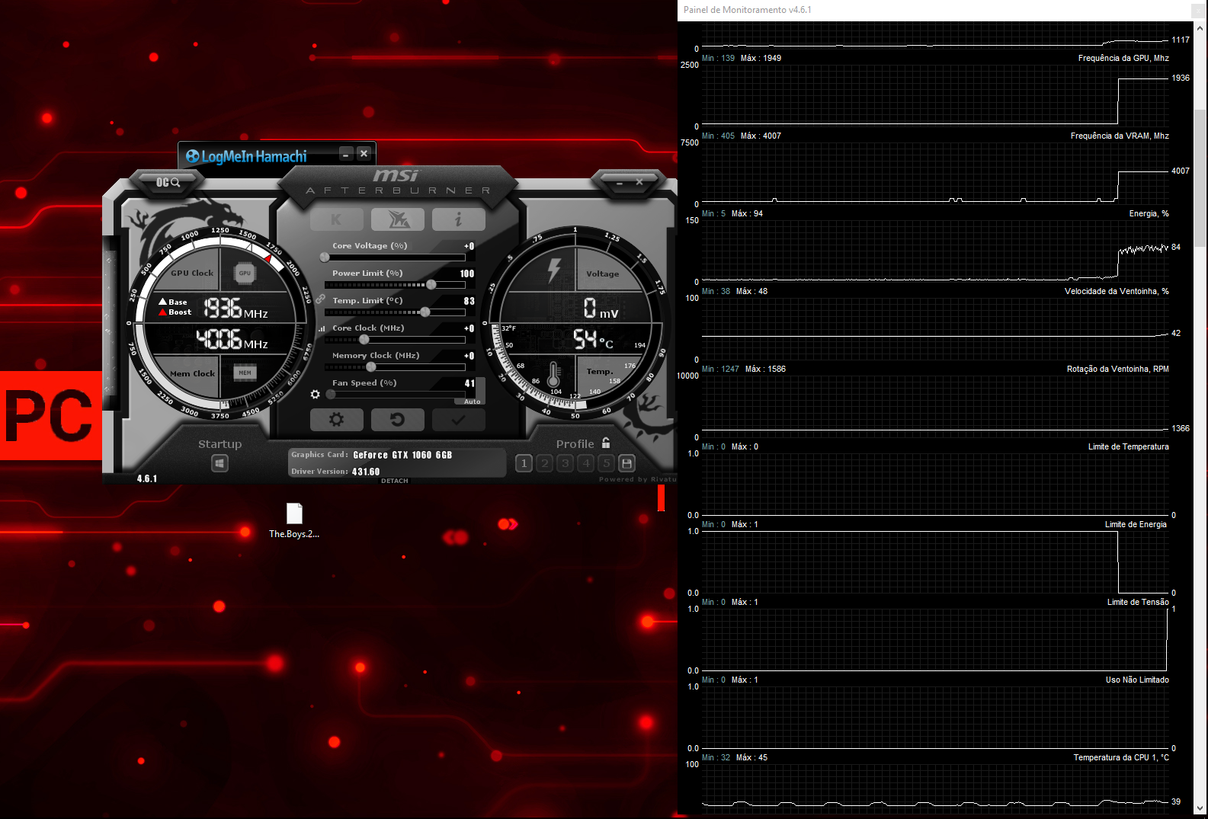
Task: Click the Limite de Tensão graph
Action: 935,640
